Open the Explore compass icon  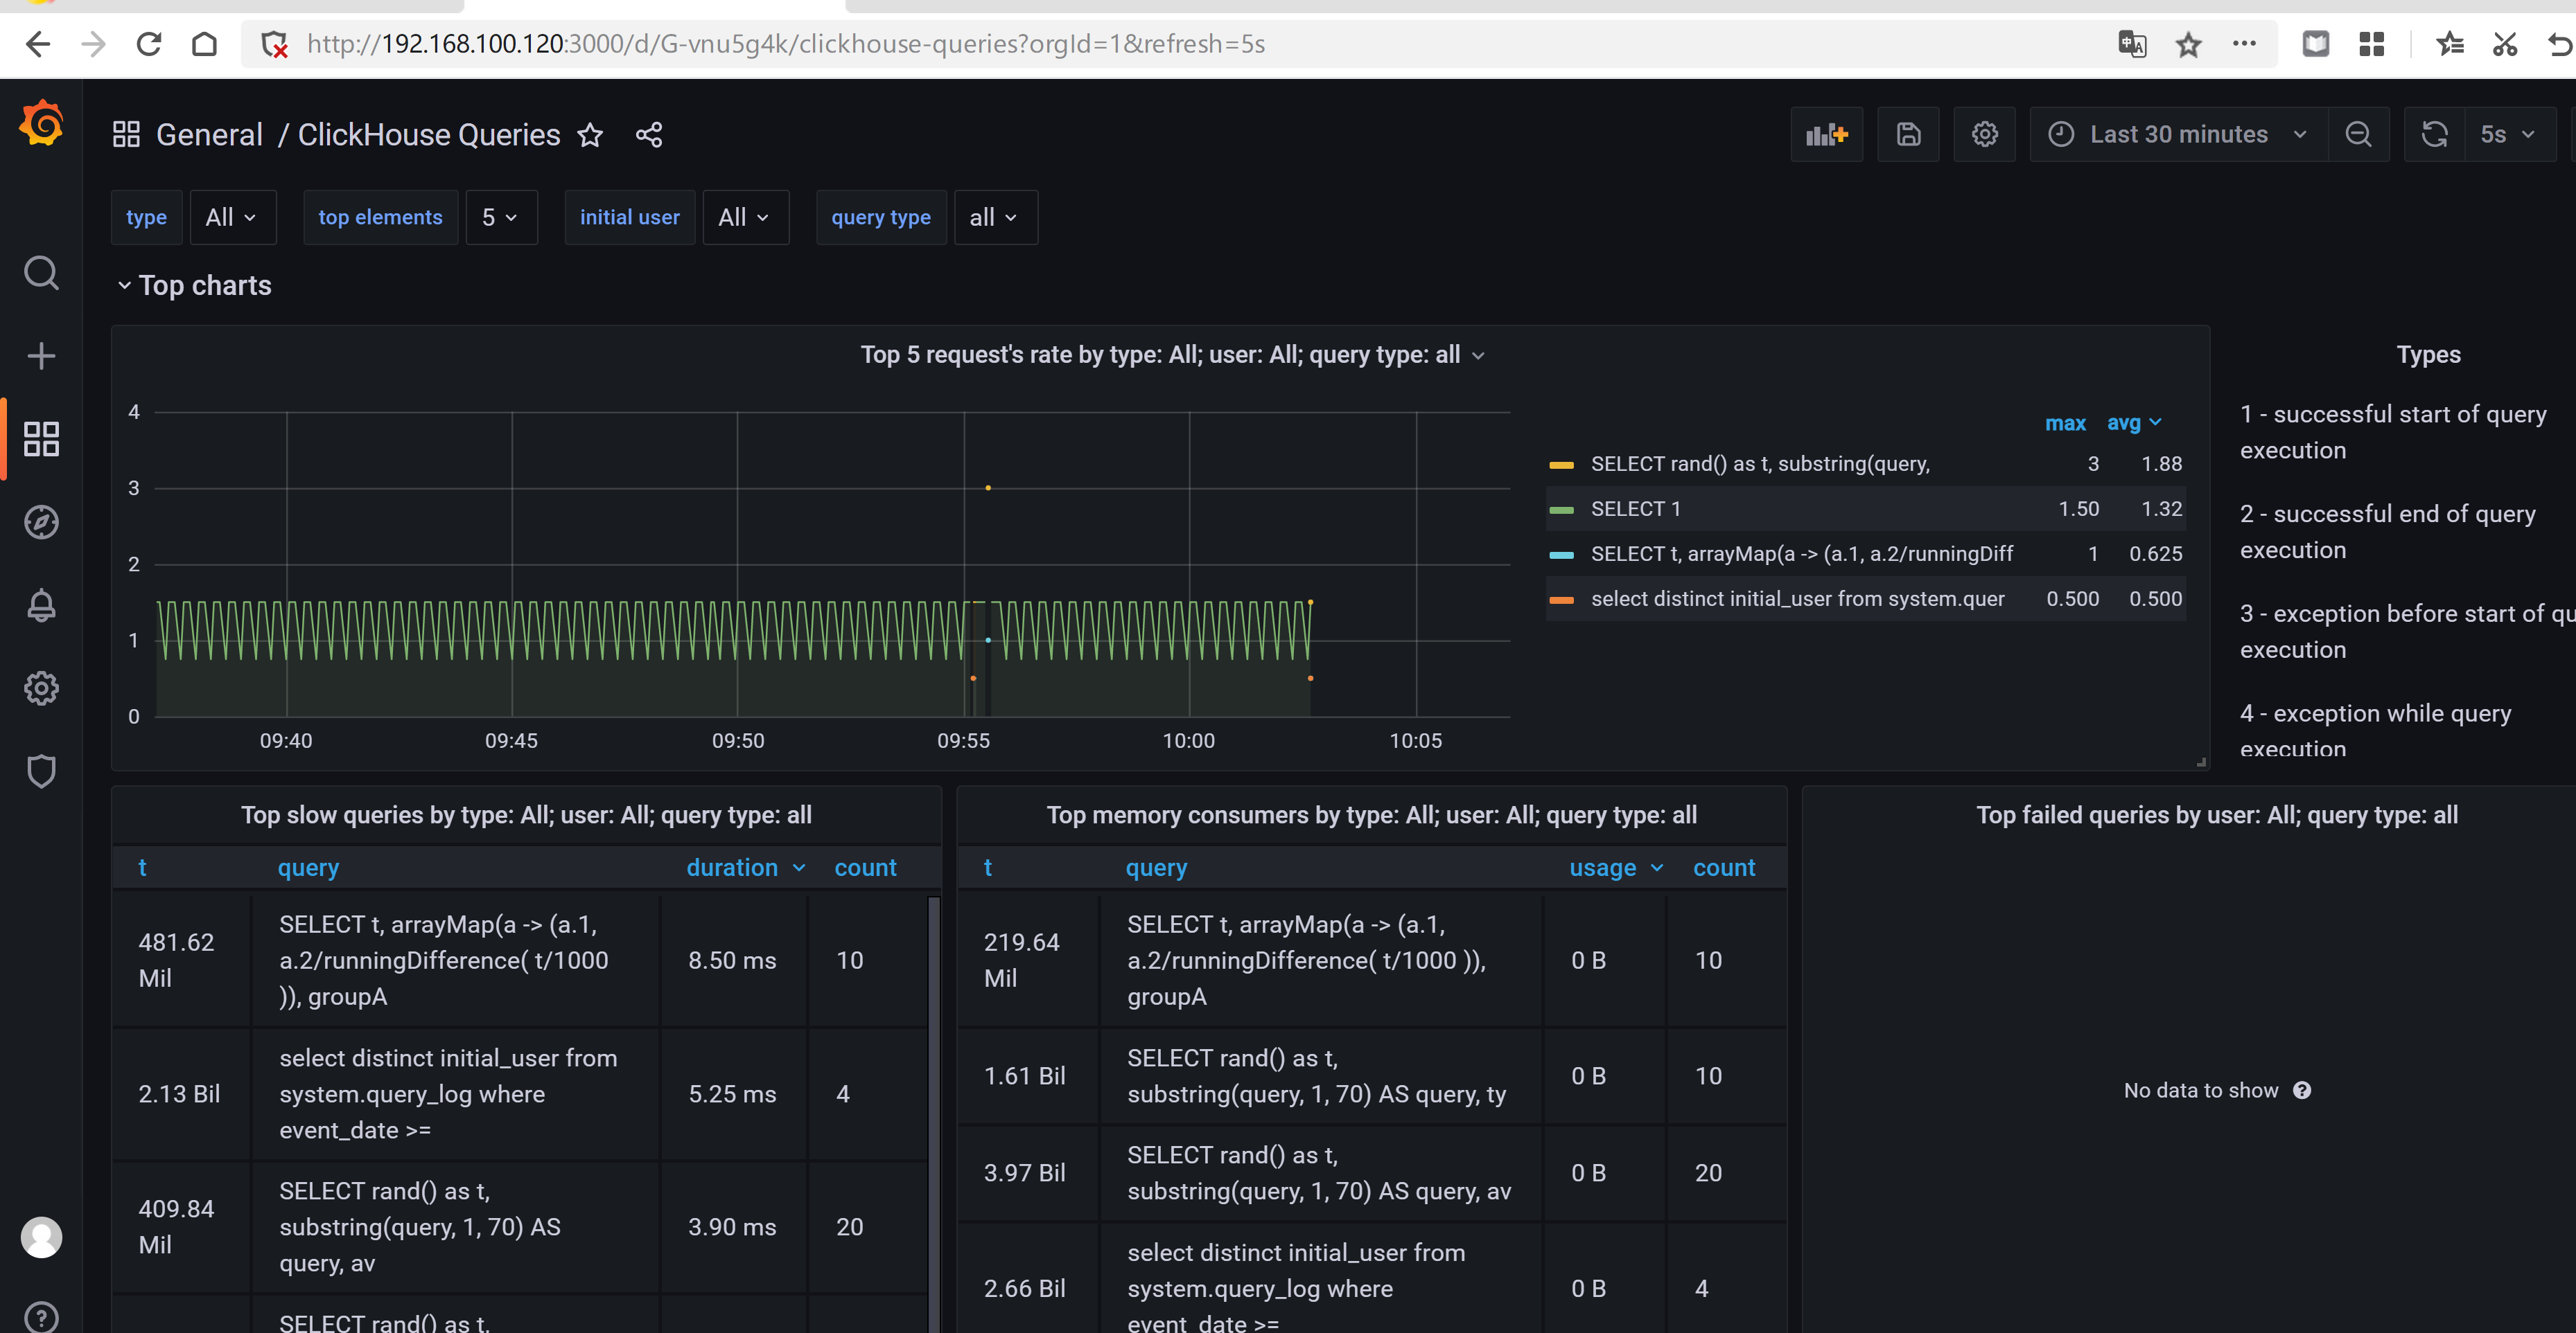tap(41, 521)
